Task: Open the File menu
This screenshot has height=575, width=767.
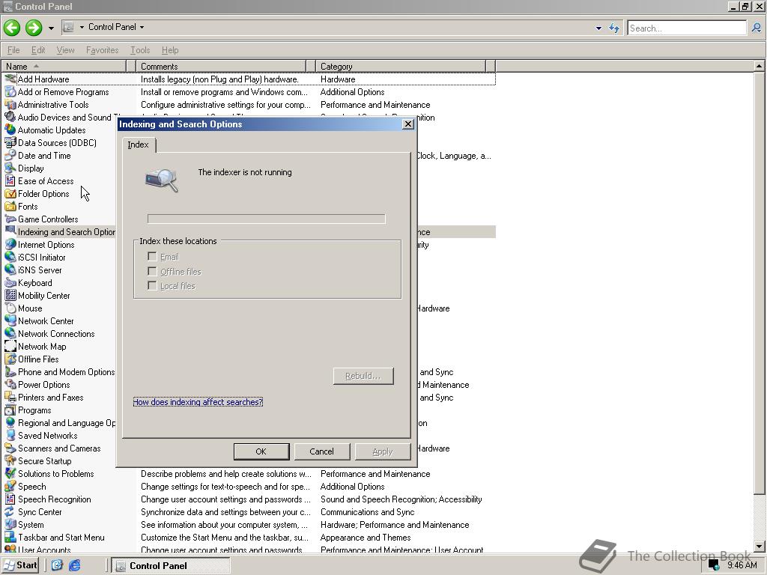Action: pos(13,50)
